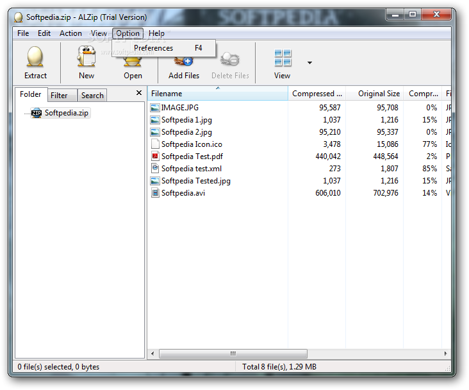Click the Add Files toolbar icon
This screenshot has height=390, width=469.
[x=184, y=62]
